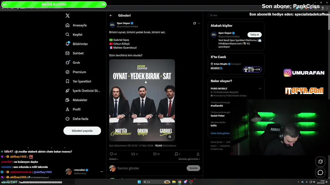The image size is (330, 185).
Task: Open Sohbet messages page
Action: coord(75,53)
